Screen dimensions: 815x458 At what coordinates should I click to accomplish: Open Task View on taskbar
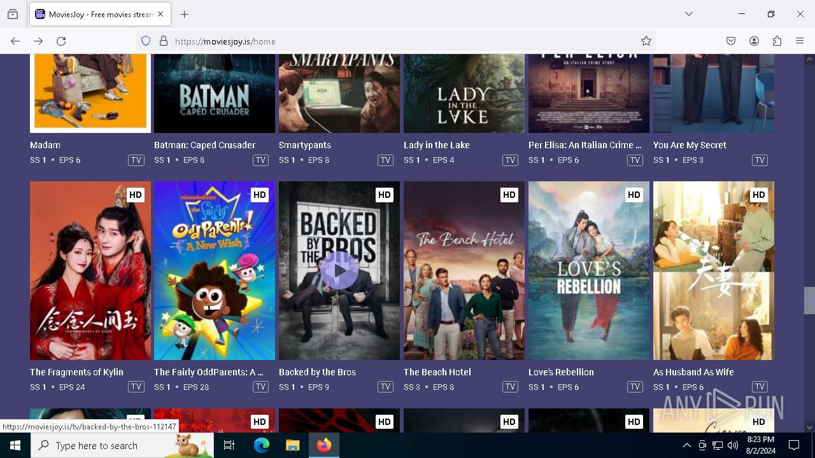(x=229, y=445)
